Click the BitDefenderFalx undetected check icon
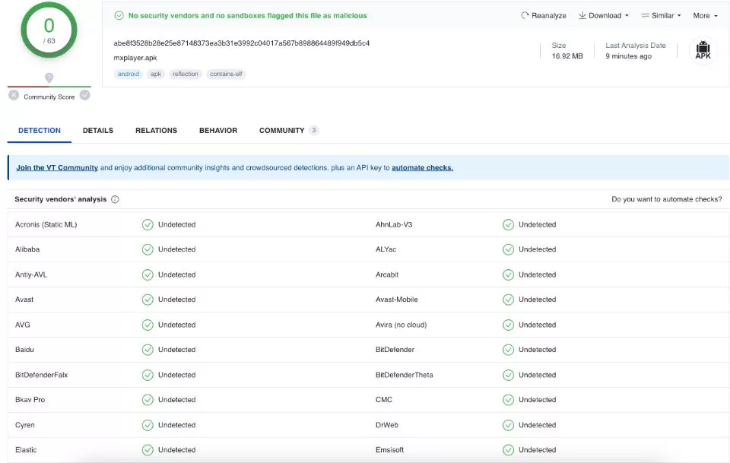 (148, 375)
